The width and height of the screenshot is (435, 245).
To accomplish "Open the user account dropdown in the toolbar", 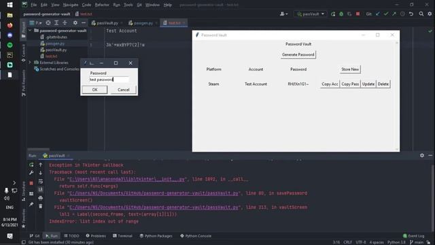I will (283, 14).
